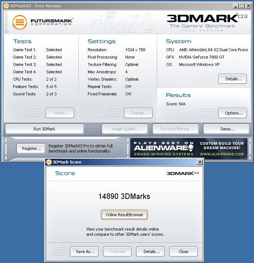254x263 pixels.
Task: Open Details in the Score dialog
Action: tap(151, 252)
